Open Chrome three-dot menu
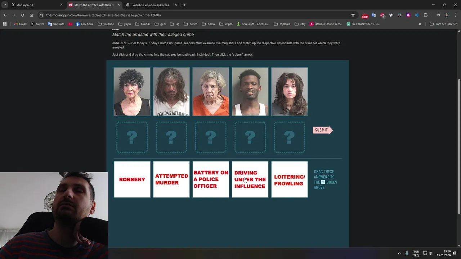The image size is (461, 259). coord(456,15)
